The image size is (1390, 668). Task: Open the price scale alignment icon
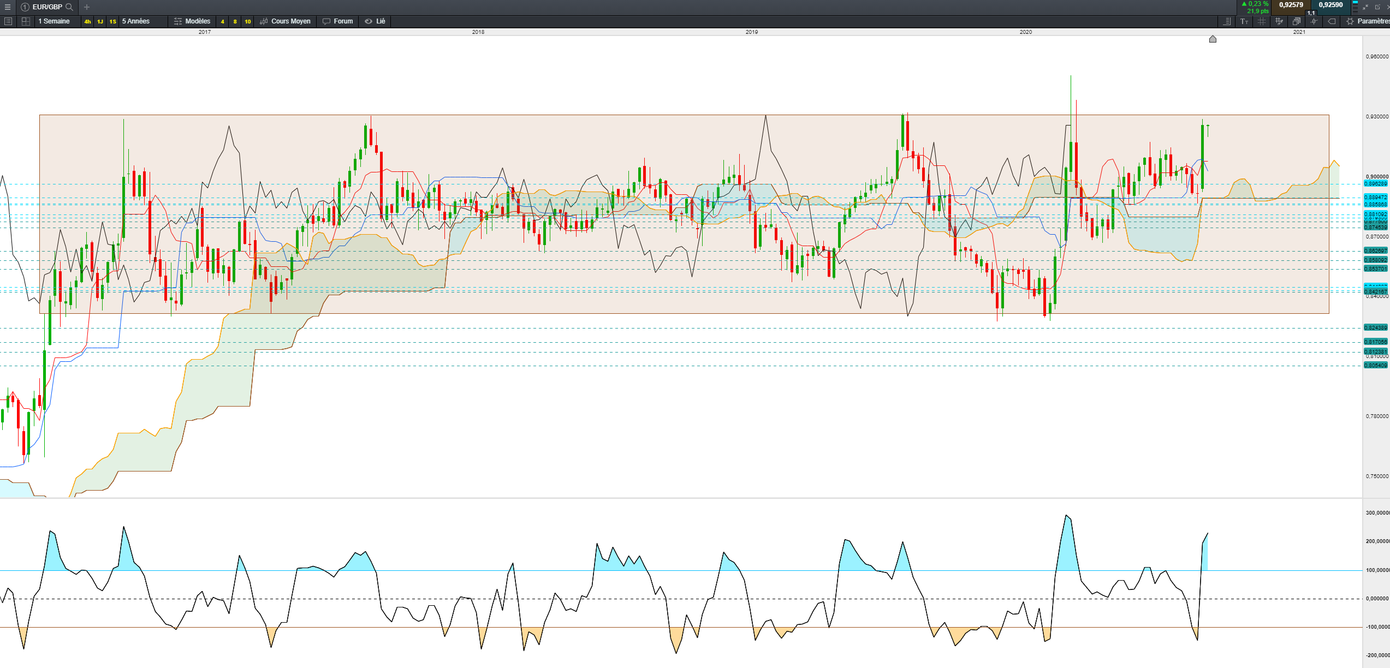[1227, 21]
